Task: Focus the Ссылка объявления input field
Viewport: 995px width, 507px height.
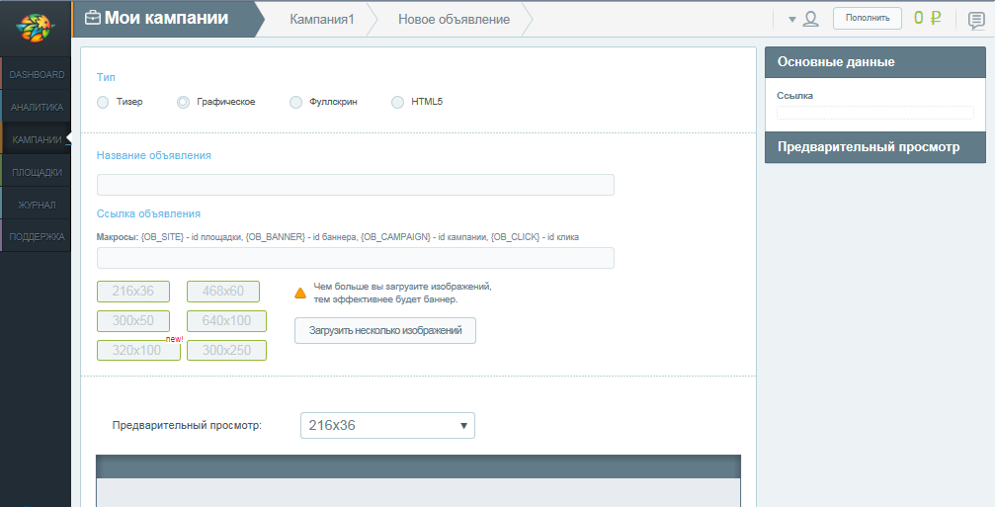Action: [x=356, y=258]
